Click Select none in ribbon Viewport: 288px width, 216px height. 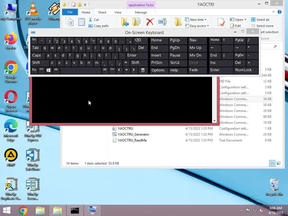click(262, 26)
